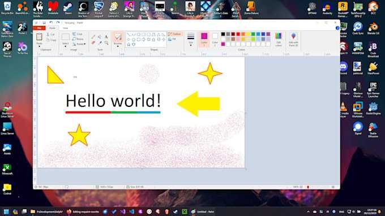Expand the Paste dropdown arrow
This screenshot has height=216, width=385.
click(39, 46)
